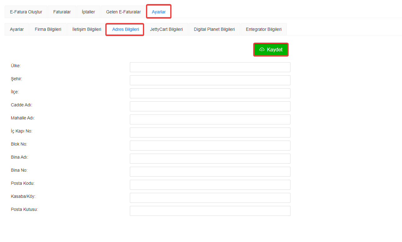Click the İç Kapı No field
Viewport: 402px width, 242px height.
pos(210,133)
